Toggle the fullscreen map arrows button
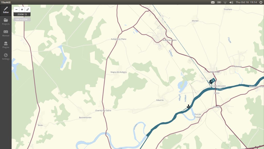Screen dimensions: 264x149 [28, 10]
